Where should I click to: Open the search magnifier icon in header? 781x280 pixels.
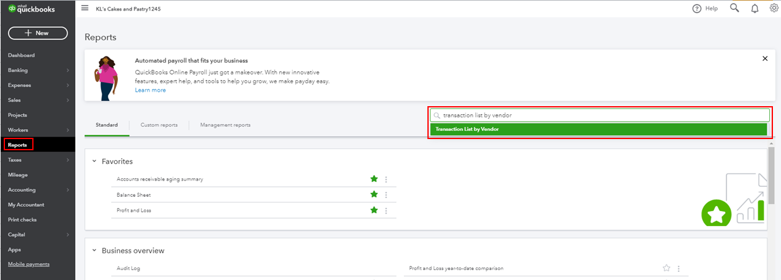734,8
